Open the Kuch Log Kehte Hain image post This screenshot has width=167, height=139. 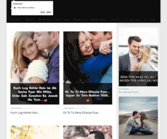pyautogui.click(x=35, y=68)
